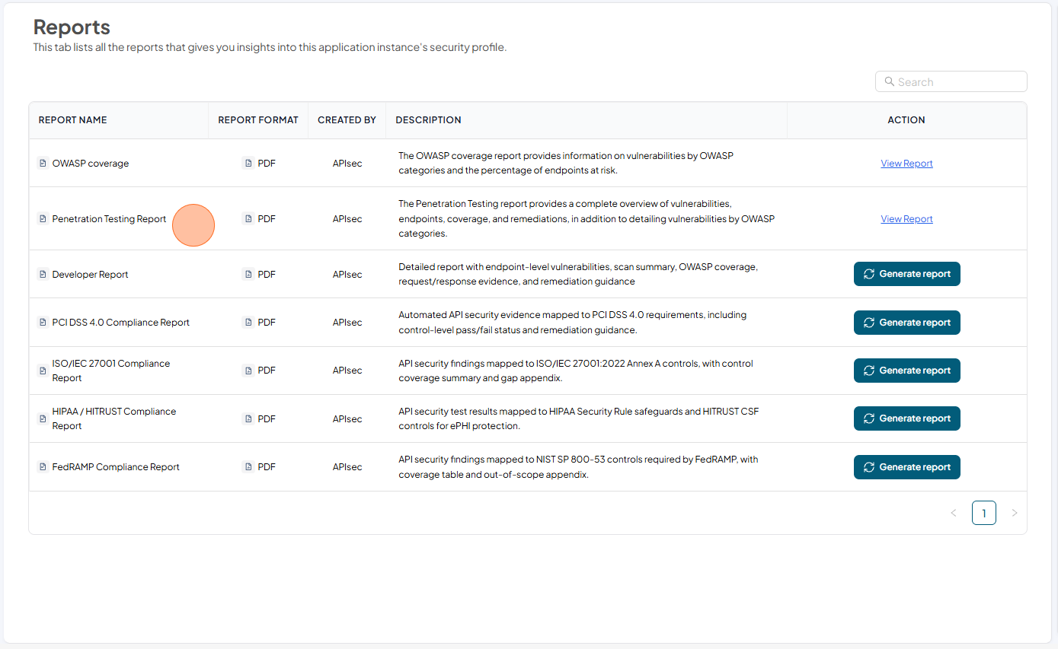Click the OWASP coverage description text
Viewport: 1058px width, 649px height.
point(566,163)
